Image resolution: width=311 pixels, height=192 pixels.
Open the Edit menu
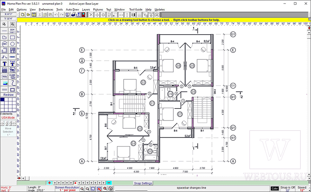11,9
